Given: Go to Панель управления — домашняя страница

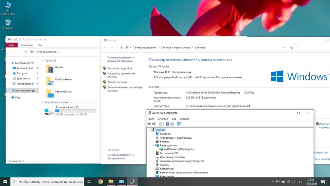Looking at the screenshot, I should (120, 59).
